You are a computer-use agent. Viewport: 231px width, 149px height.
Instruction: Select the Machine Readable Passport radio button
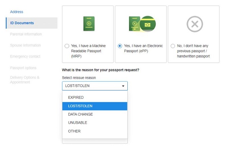click(67, 46)
